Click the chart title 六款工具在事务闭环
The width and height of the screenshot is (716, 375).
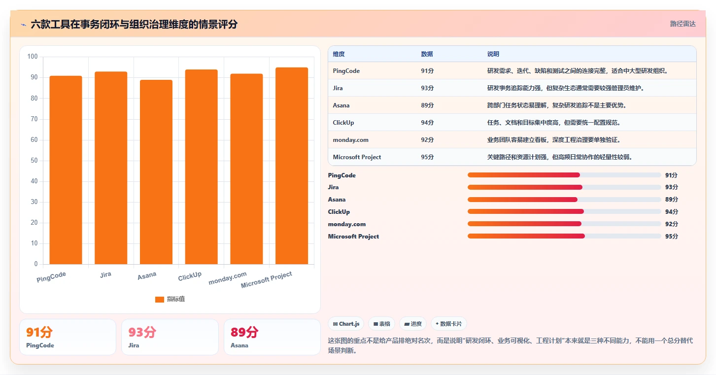coord(134,24)
